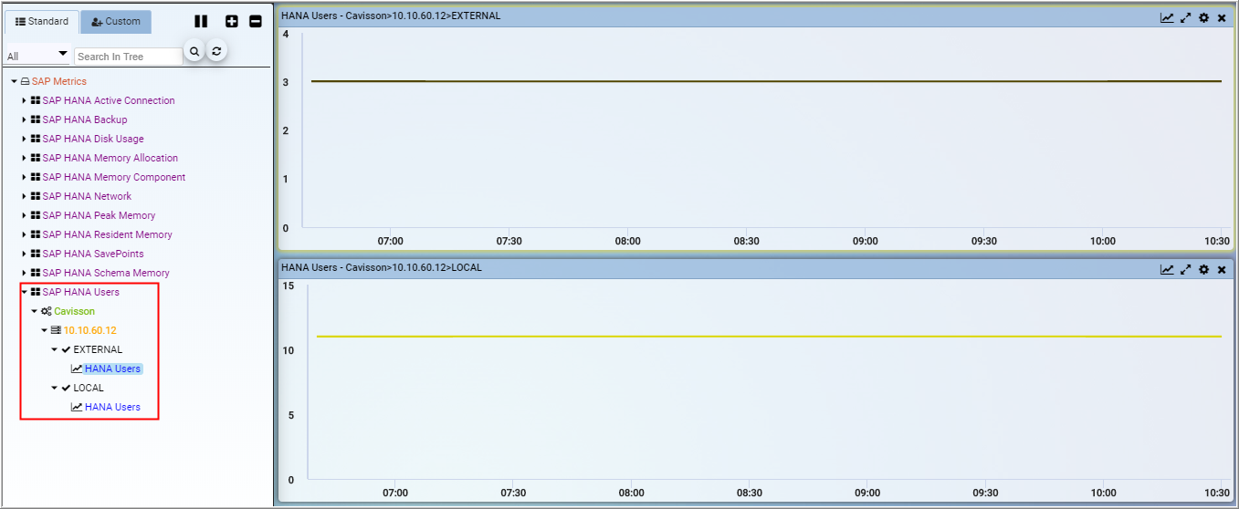Expand SAP HANA Peak Memory arrow

25,216
